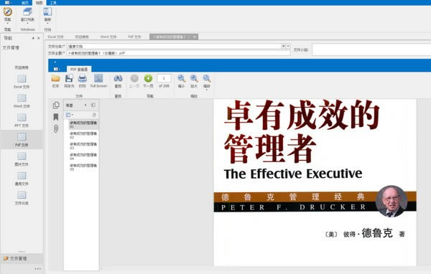Switch to the Pdf 文件 document tab
The height and width of the screenshot is (274, 431).
pyautogui.click(x=134, y=37)
